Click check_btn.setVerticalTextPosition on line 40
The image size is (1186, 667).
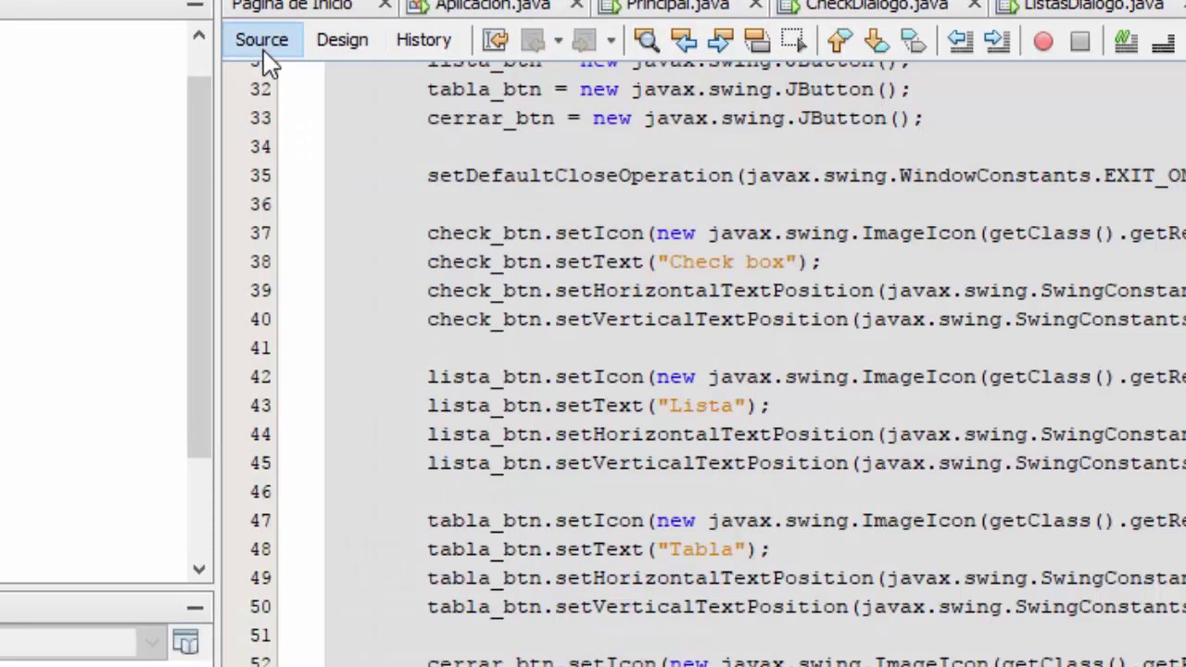click(x=637, y=320)
